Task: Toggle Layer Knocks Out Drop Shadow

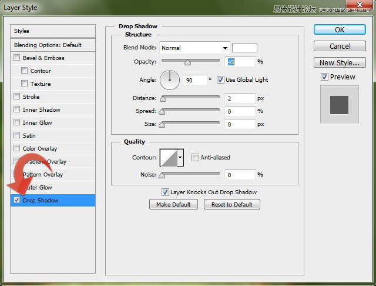Action: [165, 192]
